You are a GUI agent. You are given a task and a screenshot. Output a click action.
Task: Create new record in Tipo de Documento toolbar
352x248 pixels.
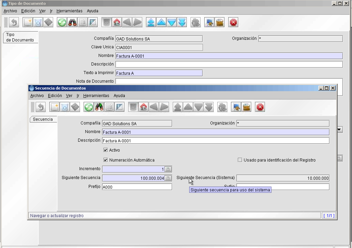[28, 22]
